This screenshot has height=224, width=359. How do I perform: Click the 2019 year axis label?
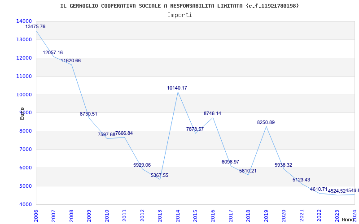[267, 215]
